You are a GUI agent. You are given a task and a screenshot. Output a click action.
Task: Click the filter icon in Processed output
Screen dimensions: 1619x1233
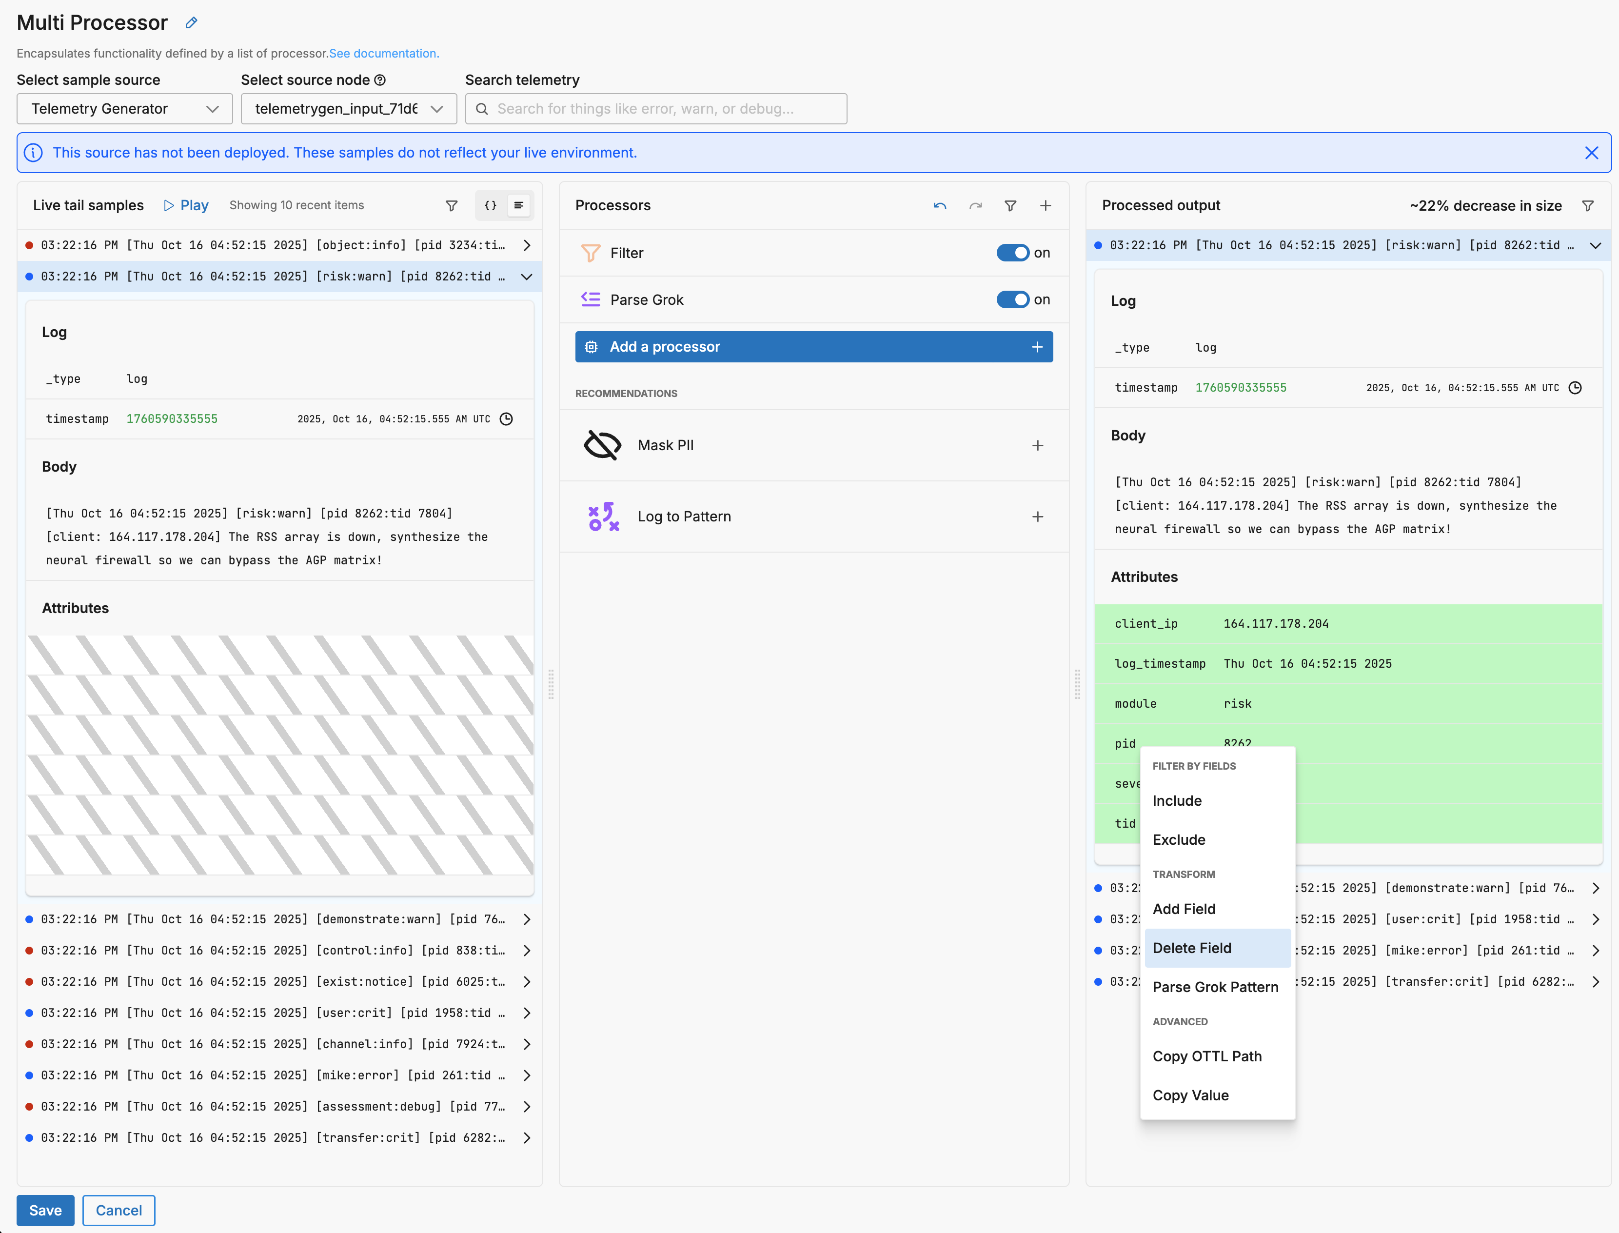coord(1587,205)
